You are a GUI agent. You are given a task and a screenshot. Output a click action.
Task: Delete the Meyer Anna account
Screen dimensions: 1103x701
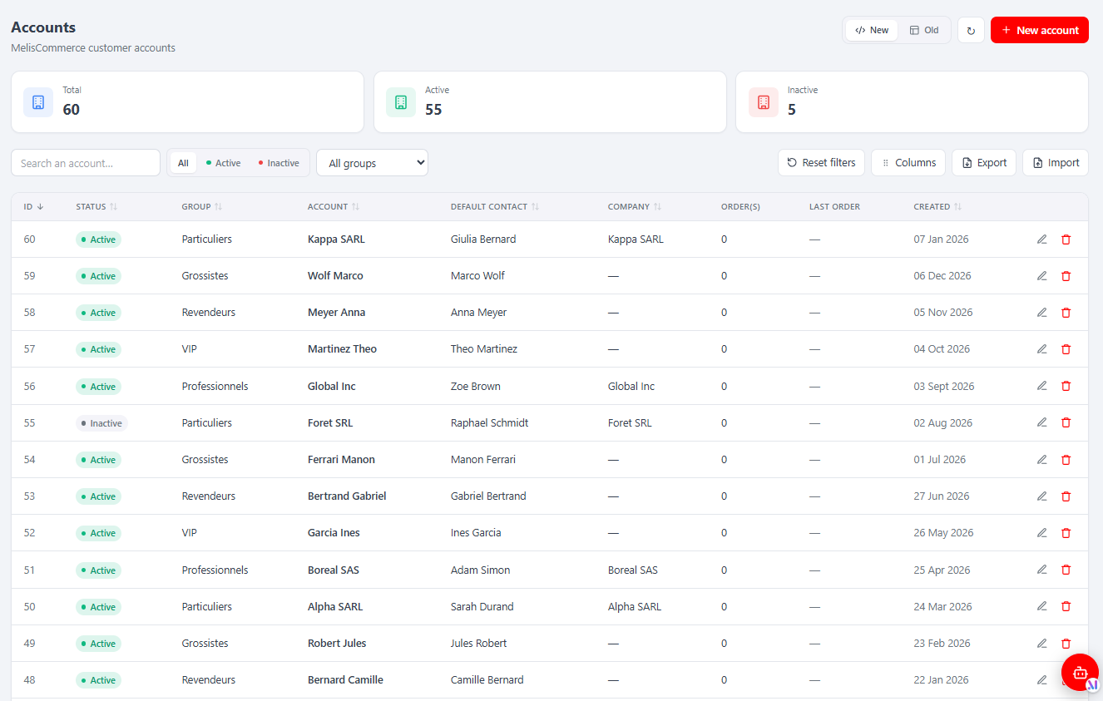tap(1066, 313)
